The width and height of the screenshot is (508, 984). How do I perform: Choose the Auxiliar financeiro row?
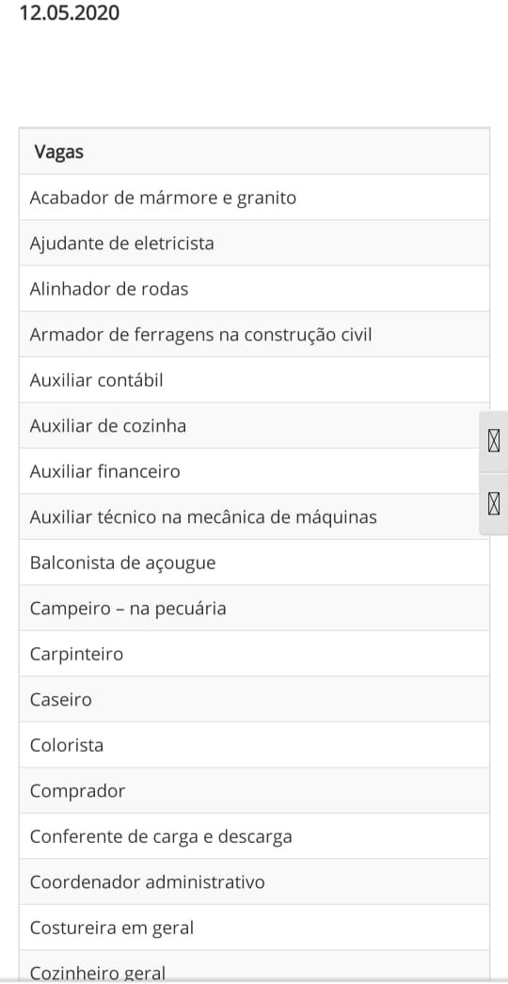(x=254, y=471)
